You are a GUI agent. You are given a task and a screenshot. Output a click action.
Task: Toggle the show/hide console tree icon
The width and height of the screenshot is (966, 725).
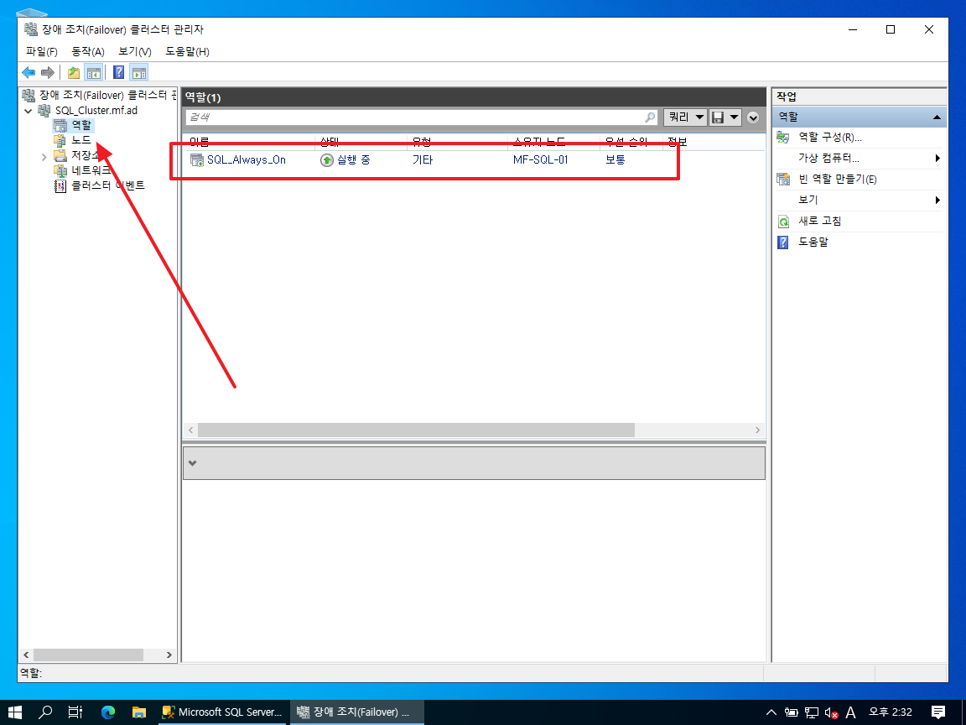[93, 72]
